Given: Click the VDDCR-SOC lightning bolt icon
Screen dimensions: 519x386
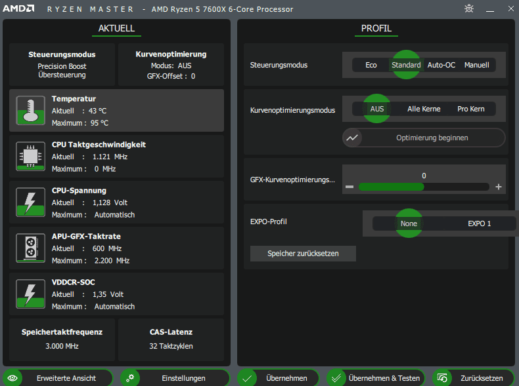Looking at the screenshot, I should [30, 294].
